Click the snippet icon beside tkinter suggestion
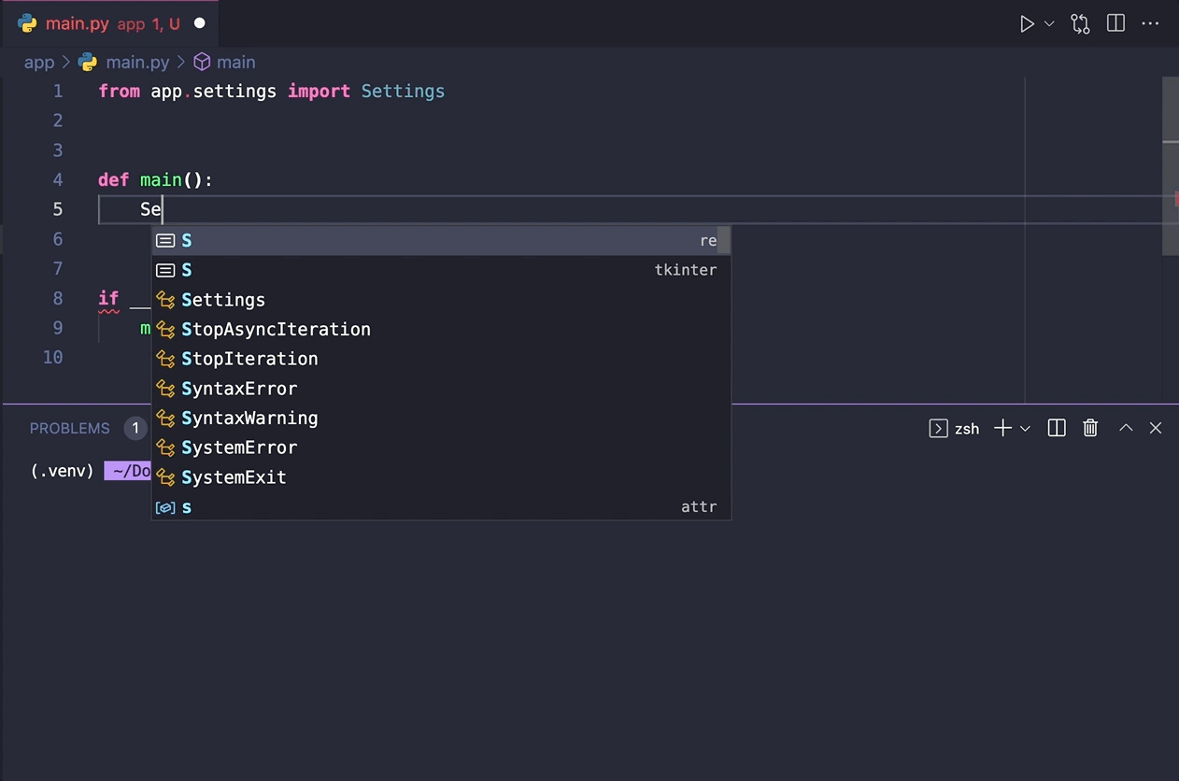This screenshot has height=781, width=1179. point(165,270)
